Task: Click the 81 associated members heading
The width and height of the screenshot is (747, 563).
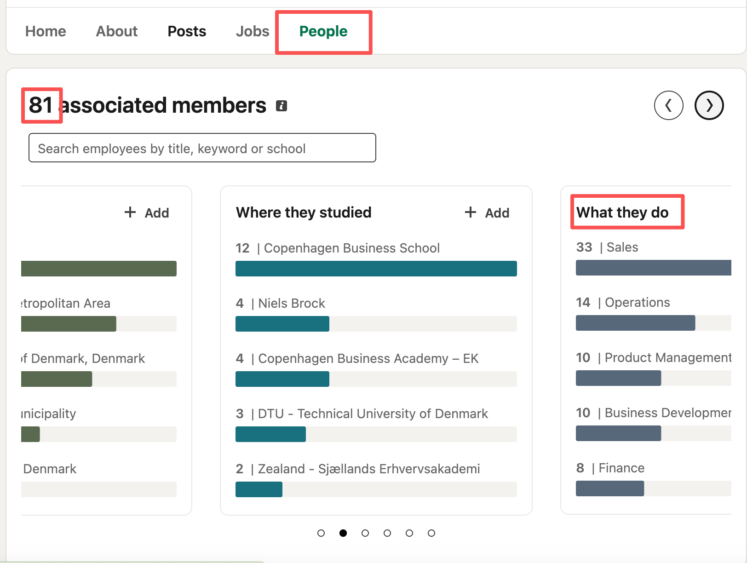Action: click(x=148, y=105)
